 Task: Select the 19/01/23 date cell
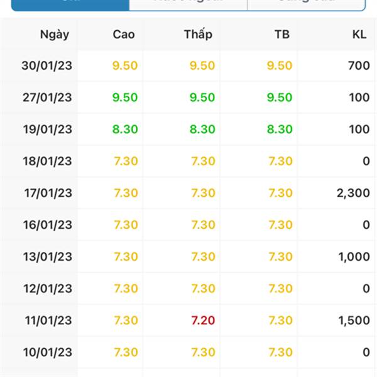(x=47, y=129)
